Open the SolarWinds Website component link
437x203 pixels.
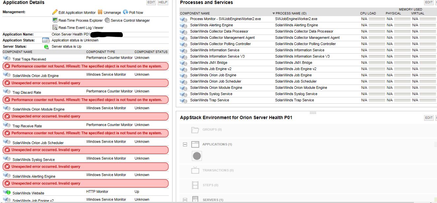coord(28,193)
